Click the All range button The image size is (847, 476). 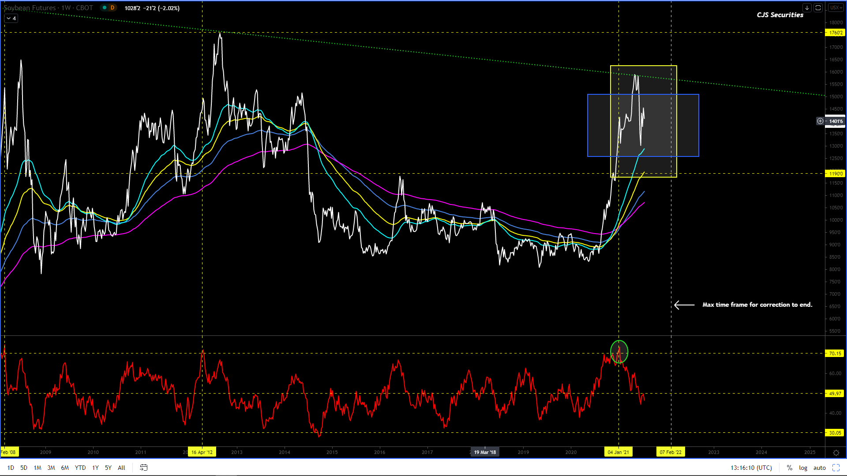121,468
